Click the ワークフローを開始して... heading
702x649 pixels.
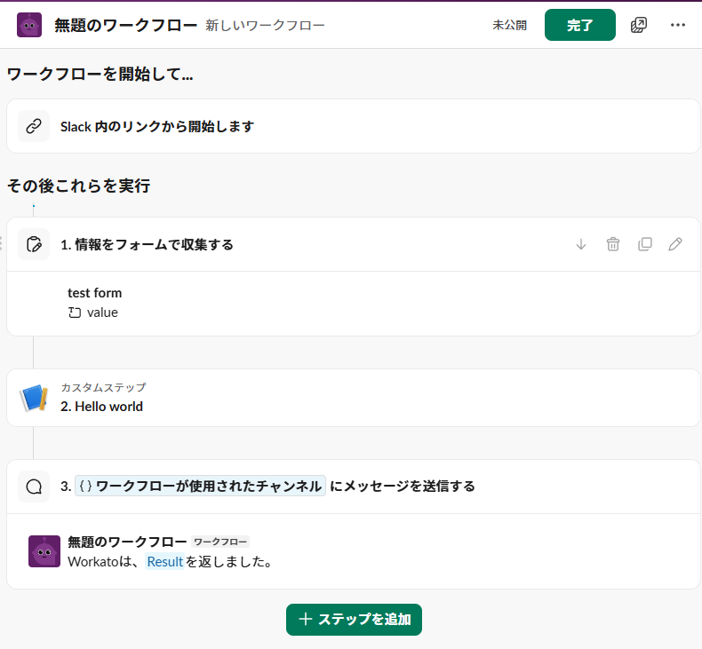click(100, 74)
